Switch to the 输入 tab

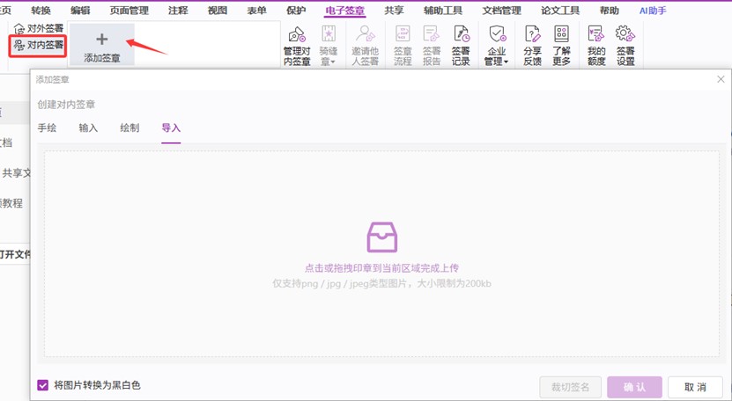point(88,128)
